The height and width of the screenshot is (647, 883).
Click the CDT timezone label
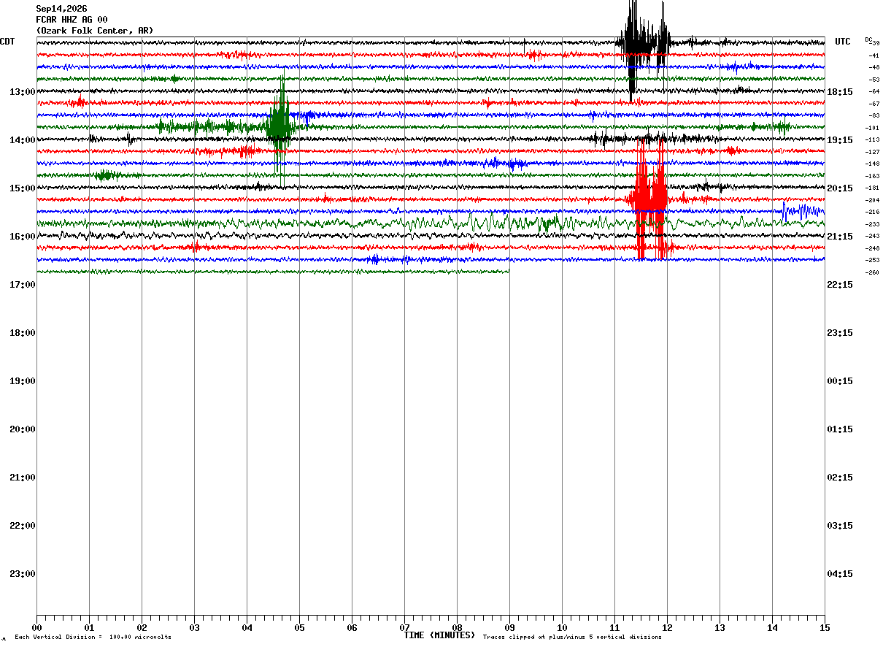(7, 42)
